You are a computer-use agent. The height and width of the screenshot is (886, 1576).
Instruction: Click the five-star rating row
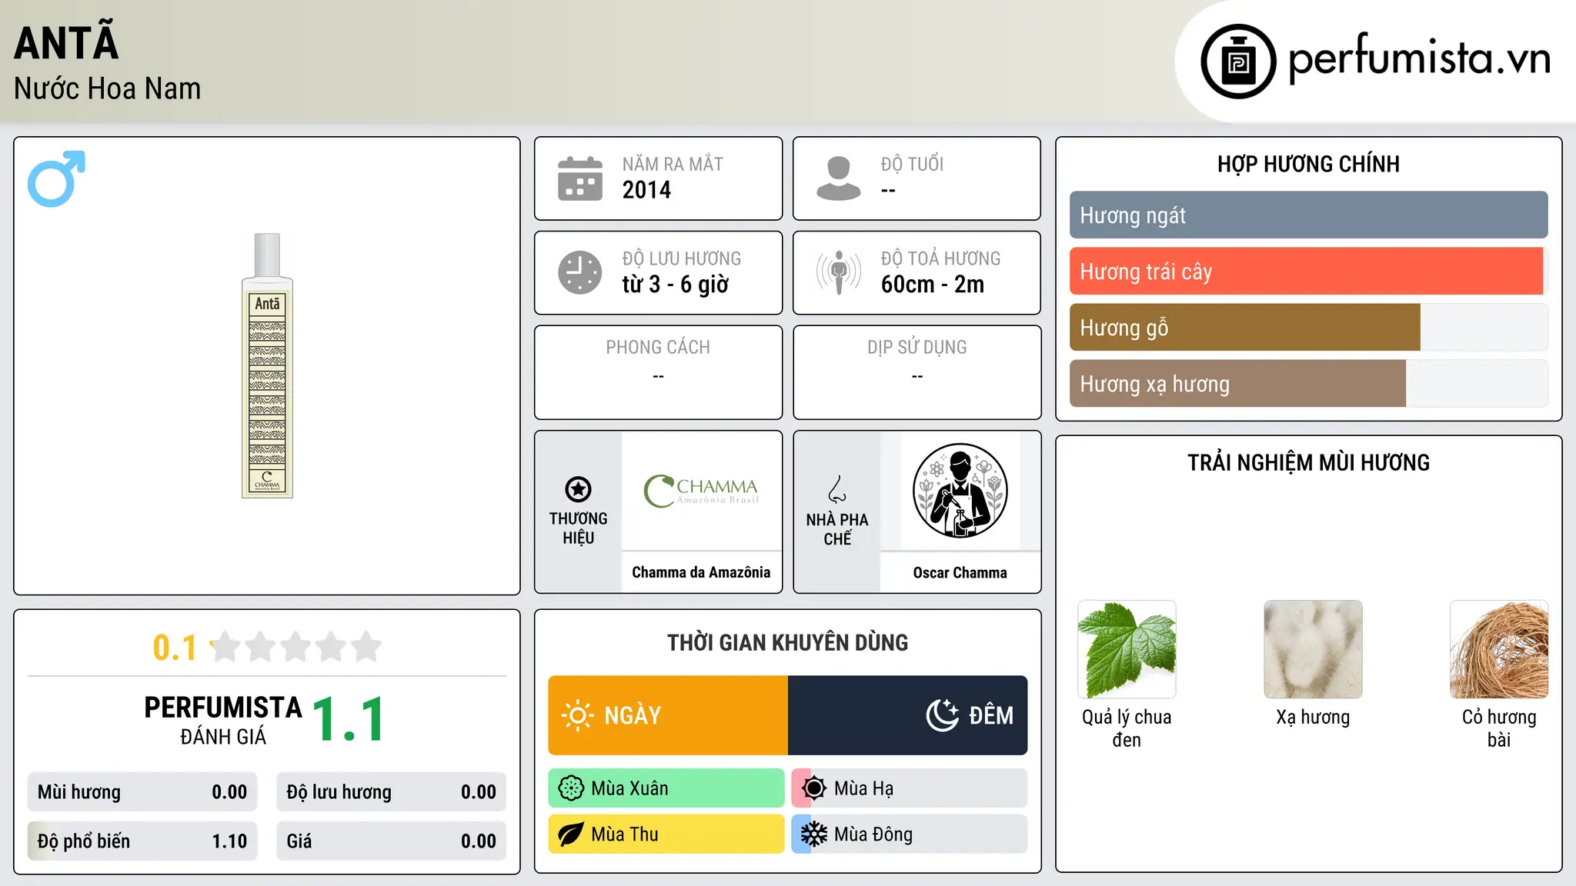295,647
